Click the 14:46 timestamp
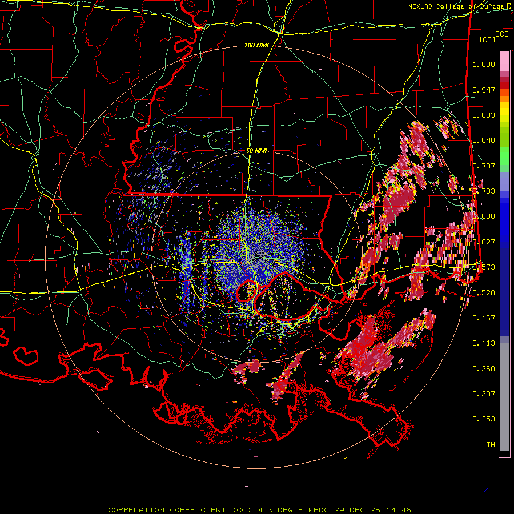The width and height of the screenshot is (514, 514). [398, 510]
